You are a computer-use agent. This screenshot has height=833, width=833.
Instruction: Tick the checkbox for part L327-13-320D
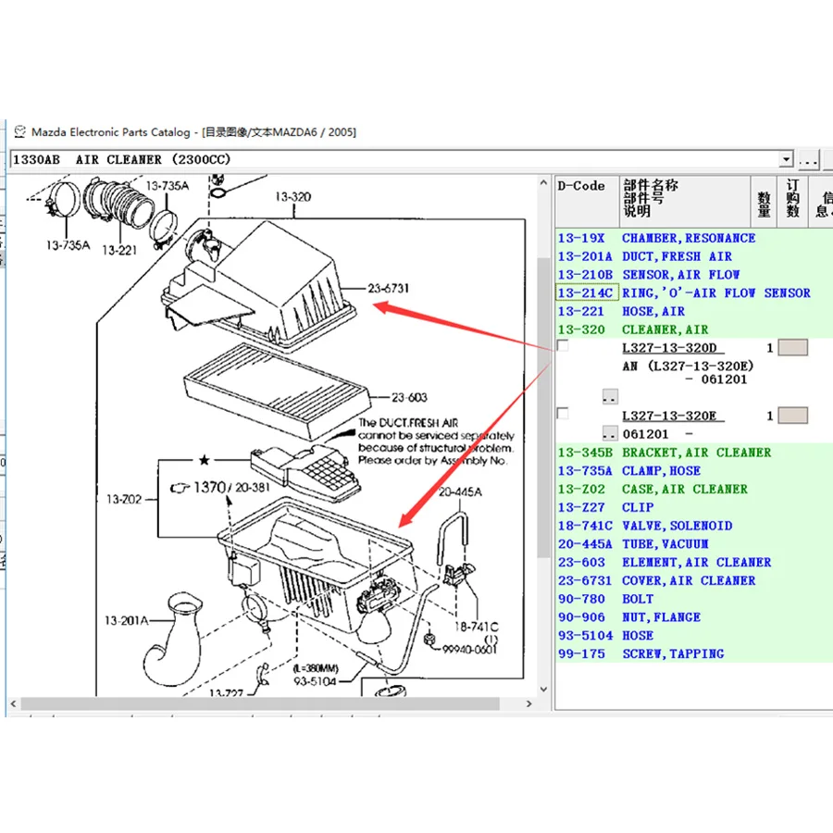point(563,346)
